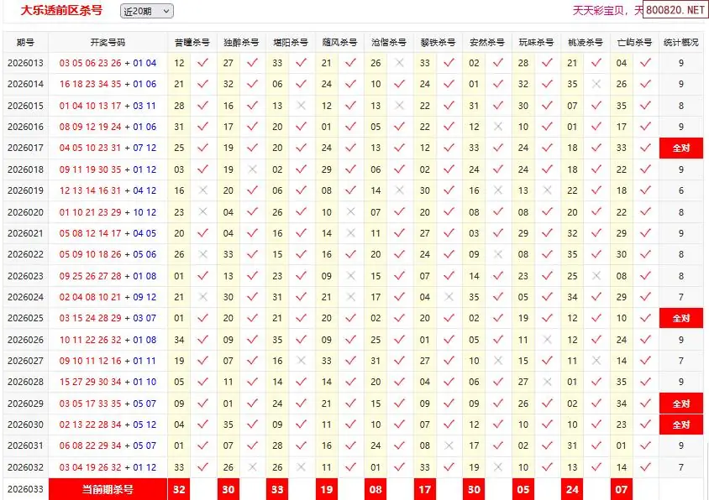Image resolution: width=709 pixels, height=500 pixels.
Task: Click the red 32 cell in row 2026033
Action: 178,489
